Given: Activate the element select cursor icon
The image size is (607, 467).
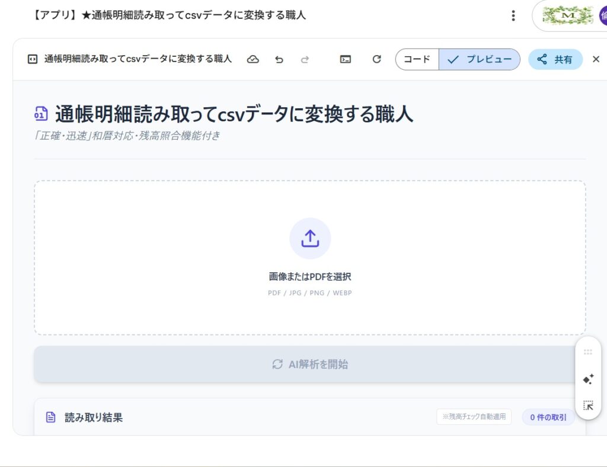Looking at the screenshot, I should click(588, 405).
